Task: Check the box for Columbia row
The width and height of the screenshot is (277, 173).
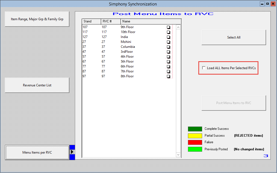Action: tap(168, 47)
